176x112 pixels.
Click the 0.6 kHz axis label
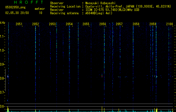click(3, 106)
